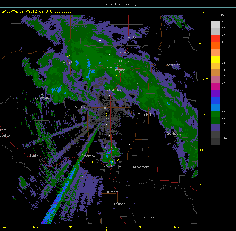Pick the red 65-60 dBZ legend swatch

215,38
